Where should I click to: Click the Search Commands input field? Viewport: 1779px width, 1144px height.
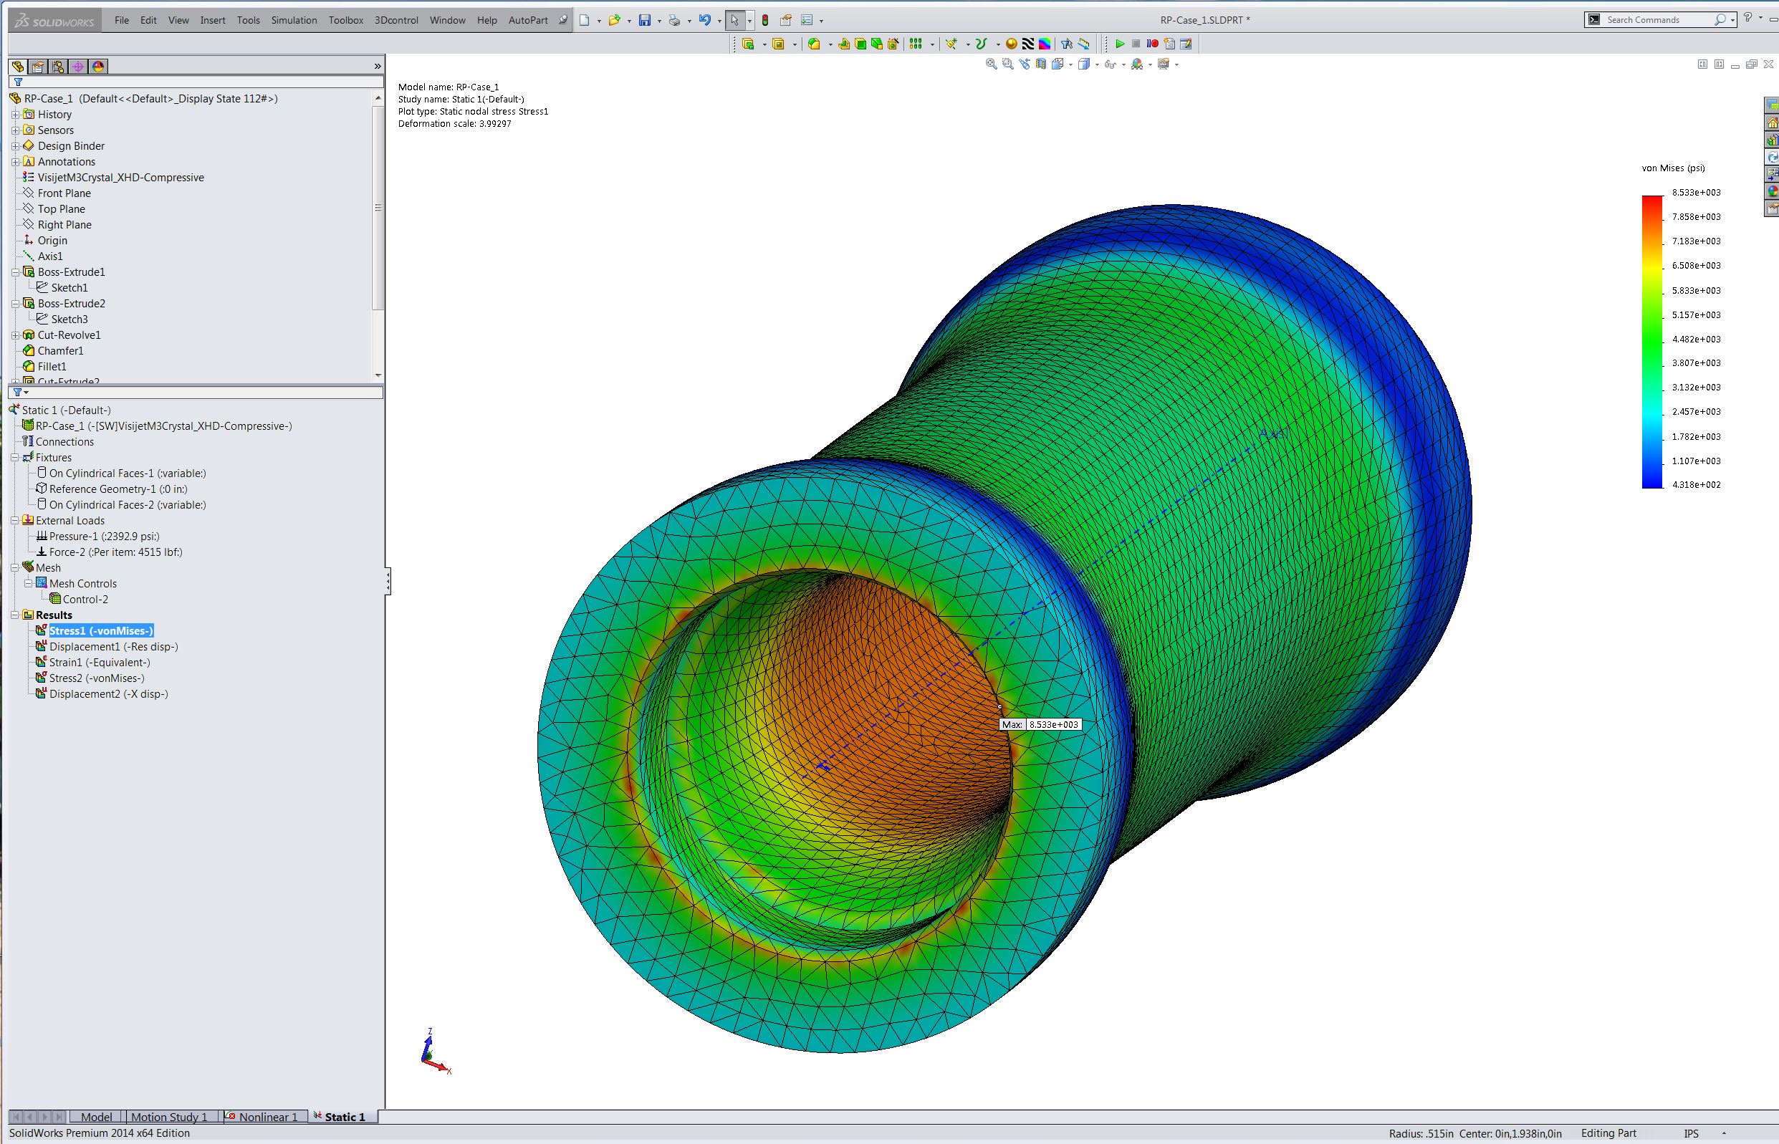coord(1659,19)
